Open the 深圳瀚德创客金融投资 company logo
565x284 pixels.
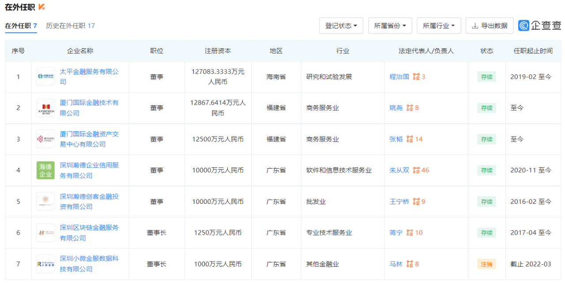pos(45,202)
